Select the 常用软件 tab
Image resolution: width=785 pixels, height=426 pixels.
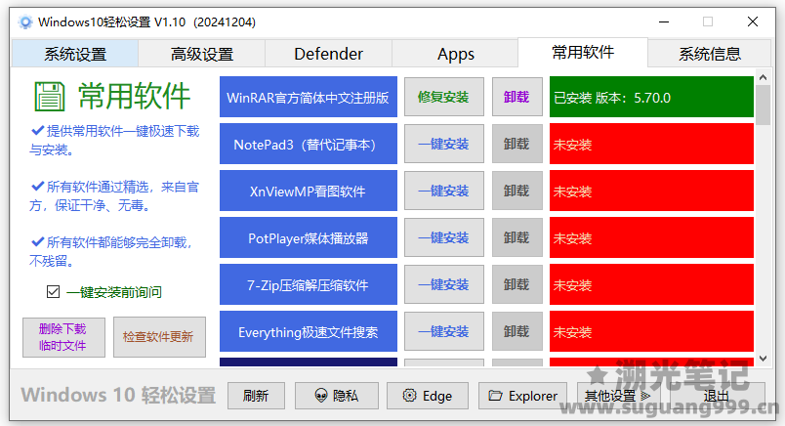[583, 52]
